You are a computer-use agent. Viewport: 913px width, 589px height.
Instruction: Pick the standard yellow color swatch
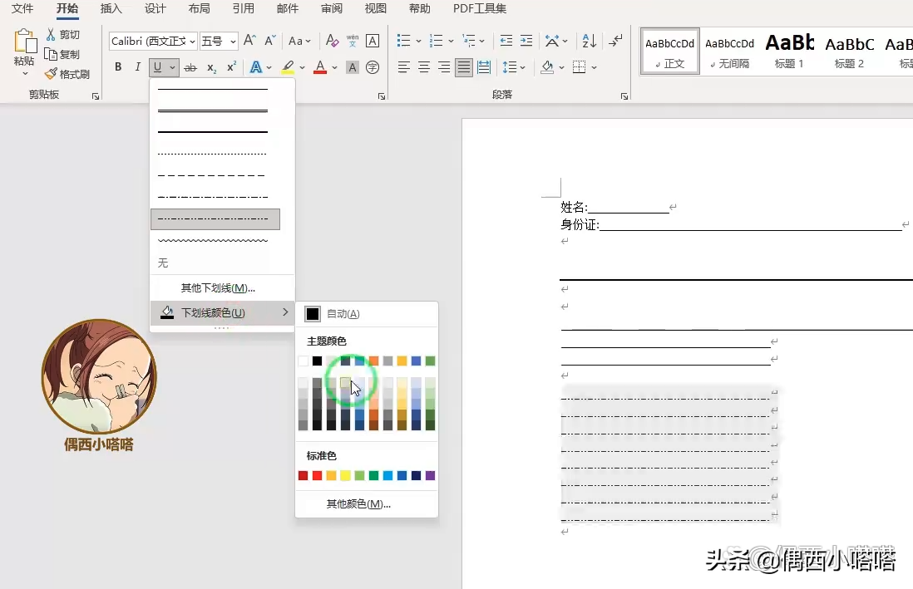point(345,475)
